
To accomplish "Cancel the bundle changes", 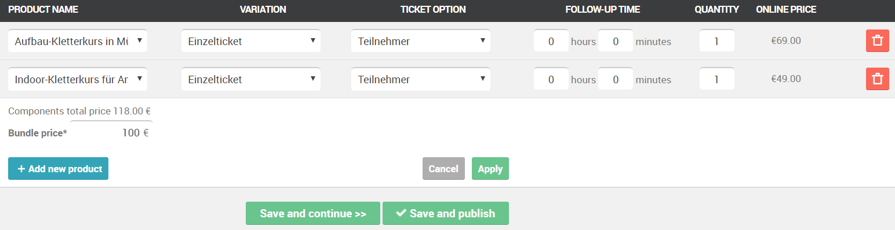I will pos(443,169).
